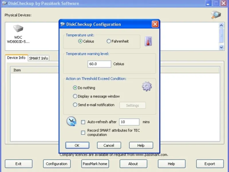The height and width of the screenshot is (172, 229).
Task: Open the PassMark home button
Action: click(95, 164)
